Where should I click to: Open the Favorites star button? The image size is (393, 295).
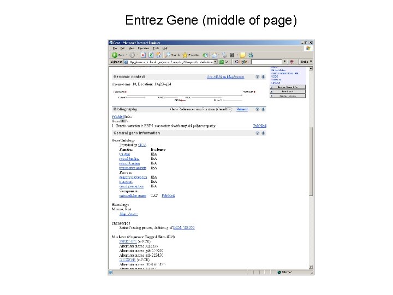(x=191, y=55)
